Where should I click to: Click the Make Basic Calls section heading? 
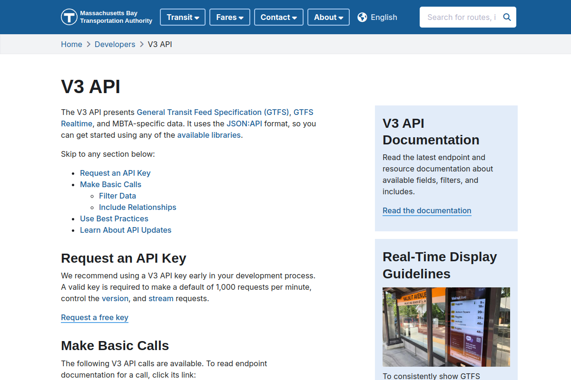point(115,345)
